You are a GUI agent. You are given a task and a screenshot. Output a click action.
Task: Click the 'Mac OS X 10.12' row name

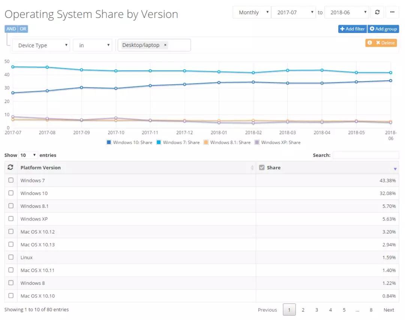(x=38, y=231)
